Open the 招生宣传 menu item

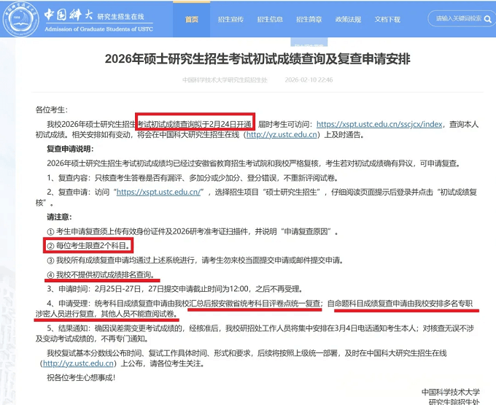point(231,20)
